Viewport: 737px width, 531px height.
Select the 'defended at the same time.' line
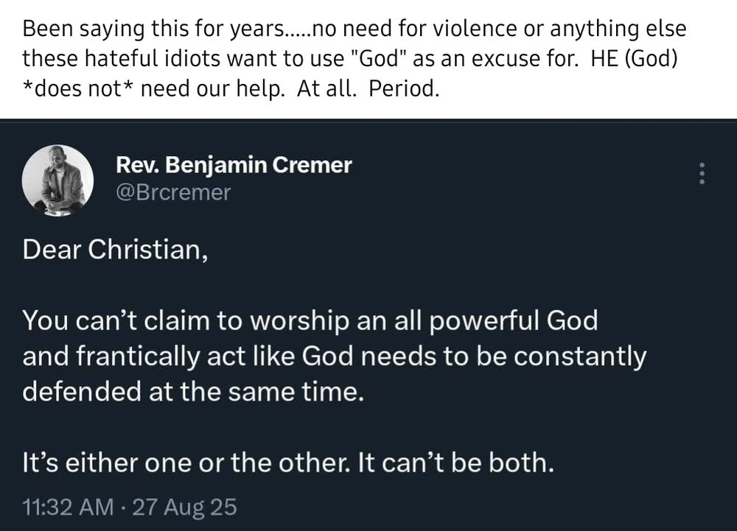193,392
